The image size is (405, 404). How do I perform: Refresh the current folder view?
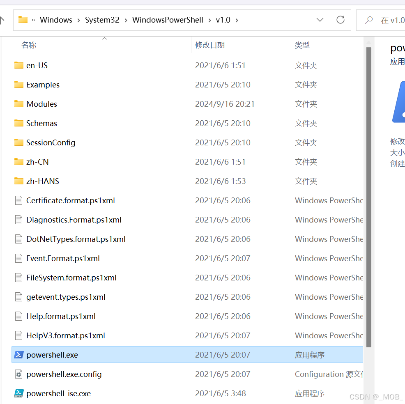341,20
